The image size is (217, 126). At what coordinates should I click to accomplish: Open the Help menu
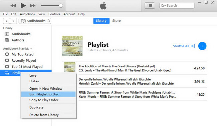[81, 14]
